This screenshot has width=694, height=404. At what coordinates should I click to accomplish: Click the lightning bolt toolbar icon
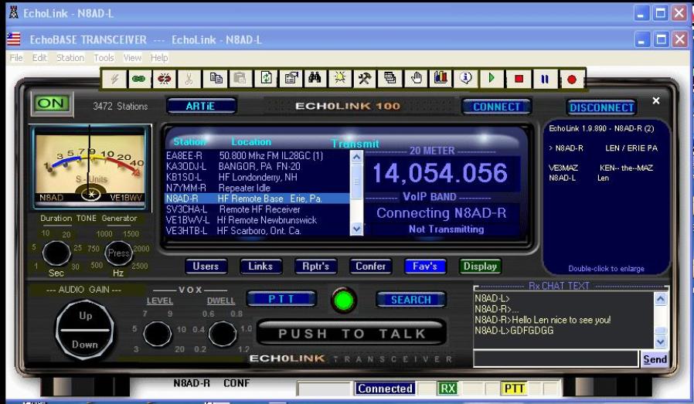(x=114, y=80)
